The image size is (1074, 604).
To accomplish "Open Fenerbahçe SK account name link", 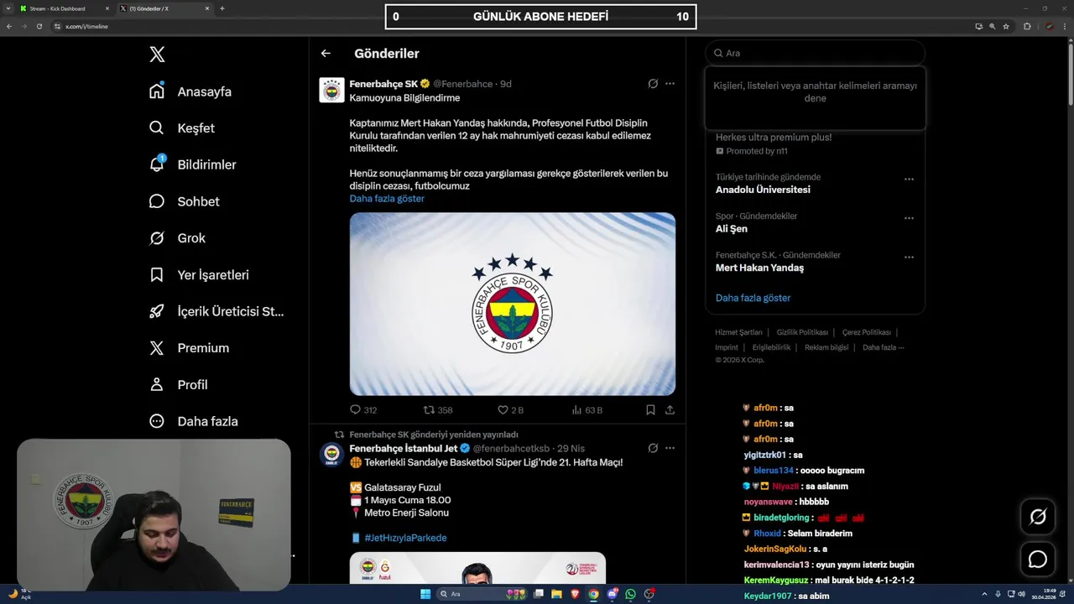I will (383, 84).
